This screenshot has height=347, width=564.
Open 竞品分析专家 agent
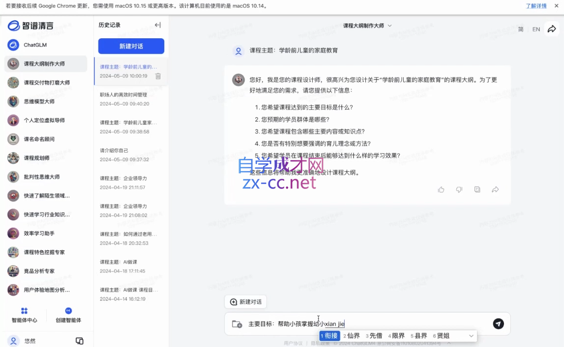click(x=46, y=271)
